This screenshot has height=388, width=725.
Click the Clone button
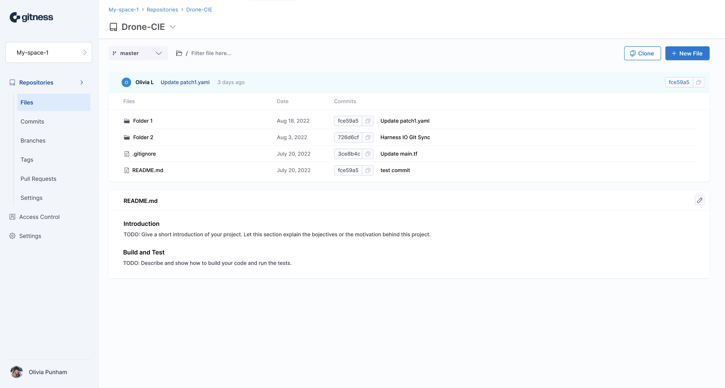pos(642,53)
